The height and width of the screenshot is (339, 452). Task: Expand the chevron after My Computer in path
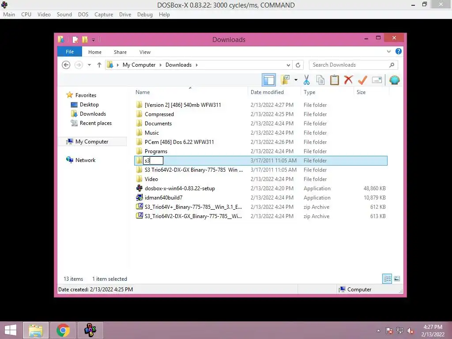tap(161, 65)
